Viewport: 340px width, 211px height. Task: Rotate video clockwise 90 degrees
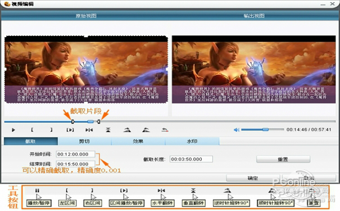click(146, 130)
